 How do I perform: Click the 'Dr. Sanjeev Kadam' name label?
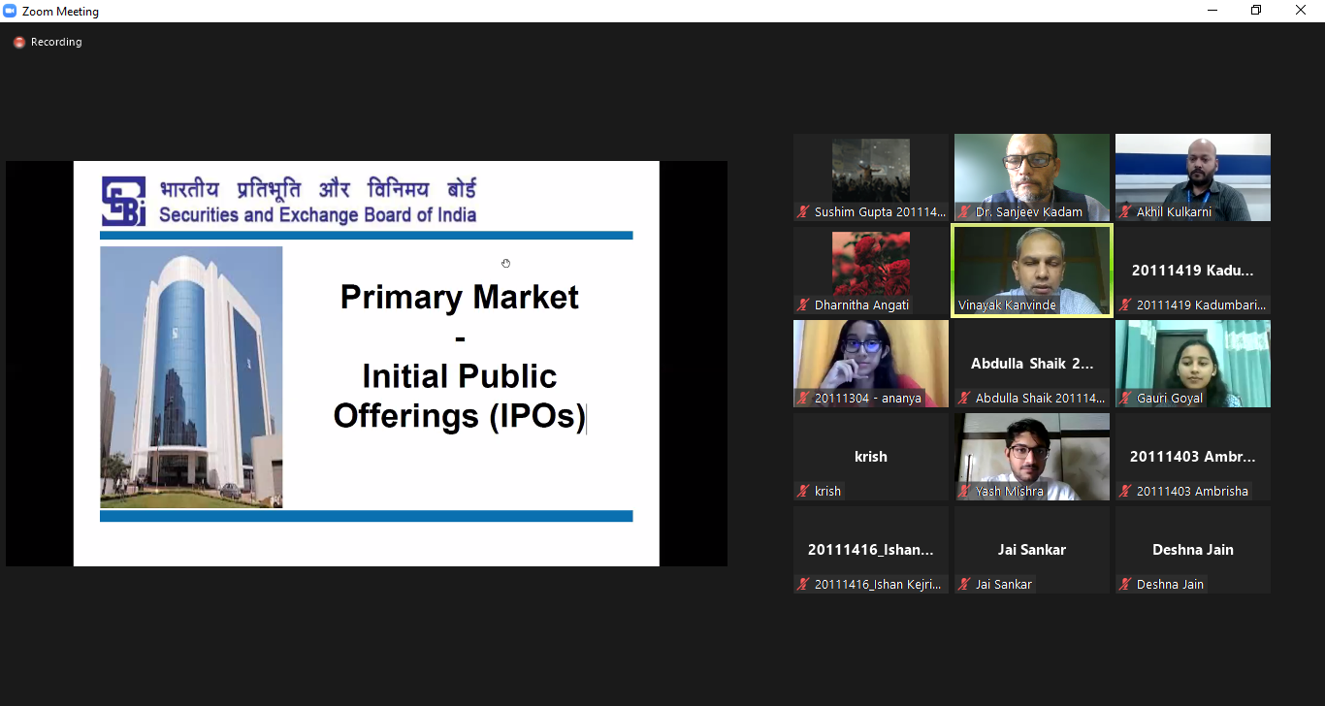(x=1029, y=211)
